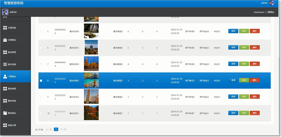Viewport: 281px width, 137px height.
Task: Click 修改 for 景点名称5
Action: (244, 47)
